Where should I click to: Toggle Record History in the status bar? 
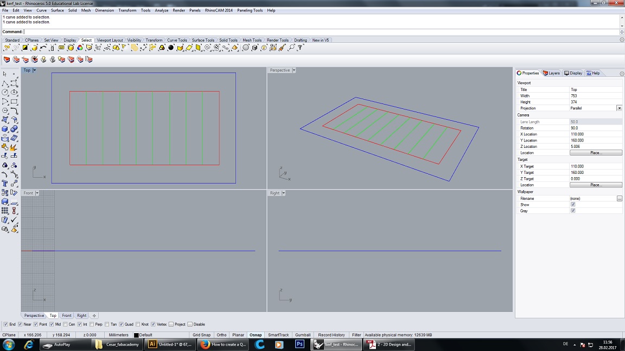(x=331, y=335)
